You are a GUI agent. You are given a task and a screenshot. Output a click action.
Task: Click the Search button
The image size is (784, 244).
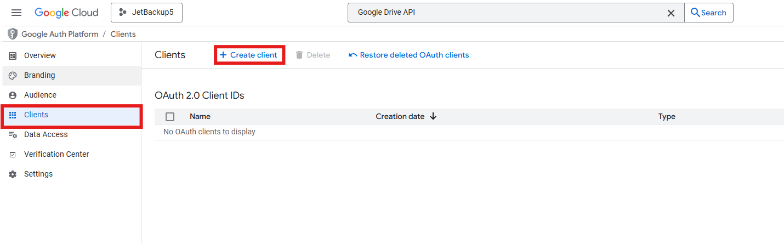click(x=708, y=13)
